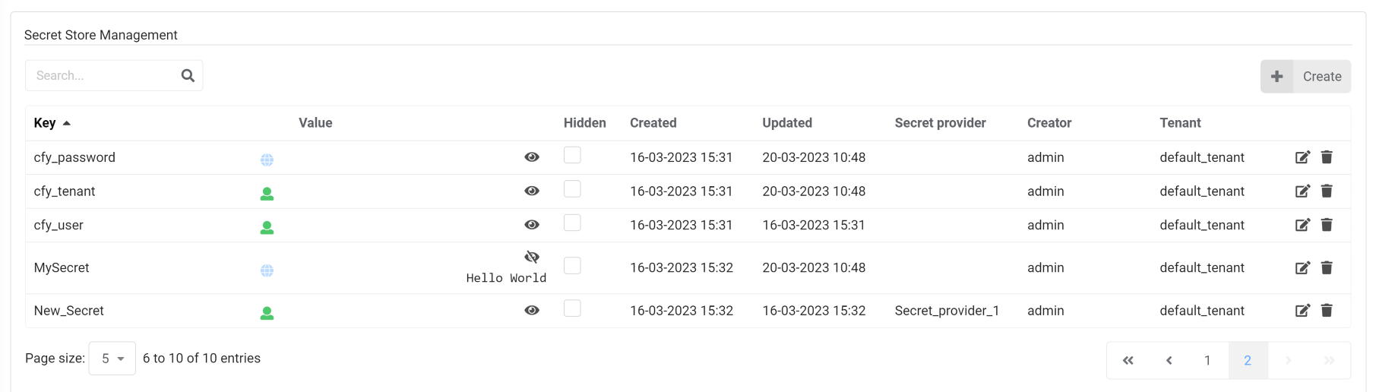Select page 2 in pagination
Image resolution: width=1376 pixels, height=392 pixels.
point(1248,360)
